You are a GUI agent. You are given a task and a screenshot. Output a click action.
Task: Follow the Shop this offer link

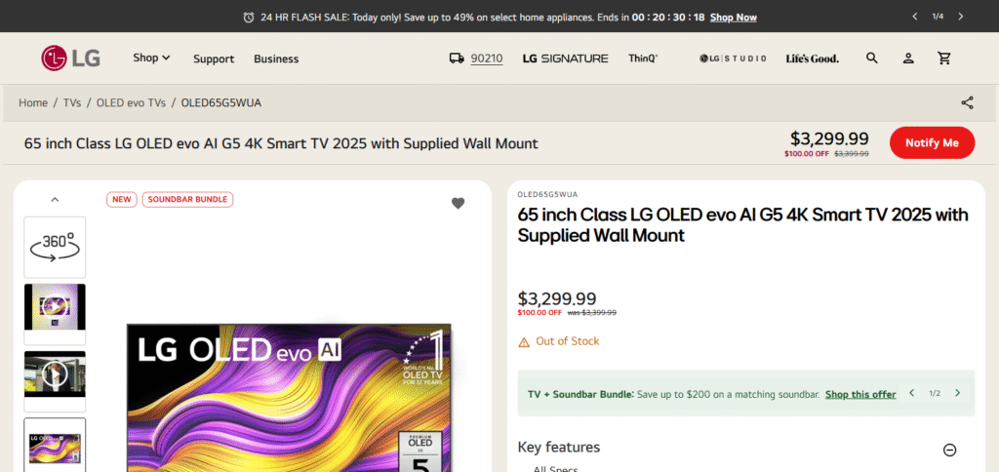coord(860,394)
